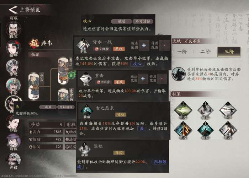Tap the 阻敌 passive skill icon
Image resolution: width=249 pixels, height=178 pixels.
85,149
